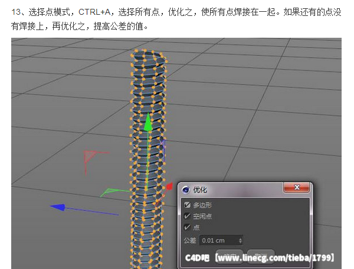Click the Cinema 4D logo in 优化 dialog
The width and height of the screenshot is (354, 269).
point(186,190)
